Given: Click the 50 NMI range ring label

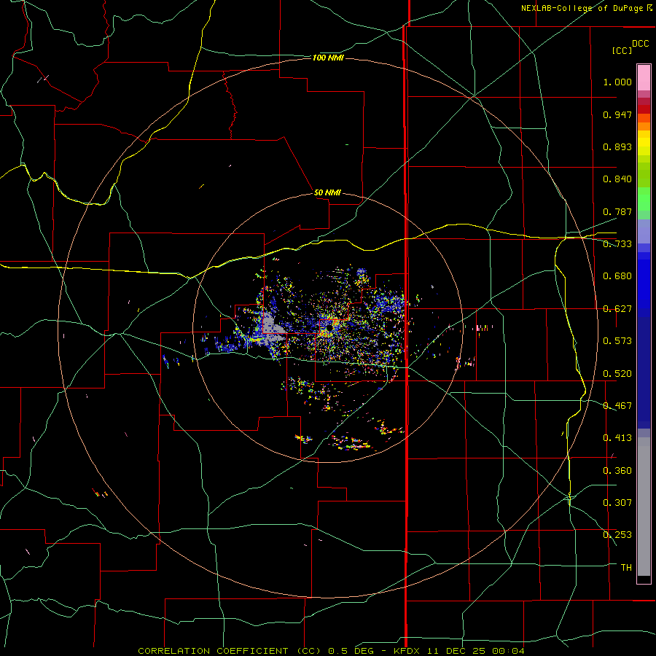Looking at the screenshot, I should [327, 192].
